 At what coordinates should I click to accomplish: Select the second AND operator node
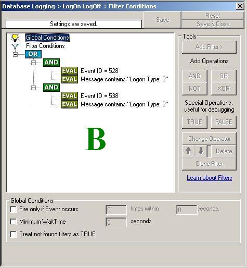[51, 88]
